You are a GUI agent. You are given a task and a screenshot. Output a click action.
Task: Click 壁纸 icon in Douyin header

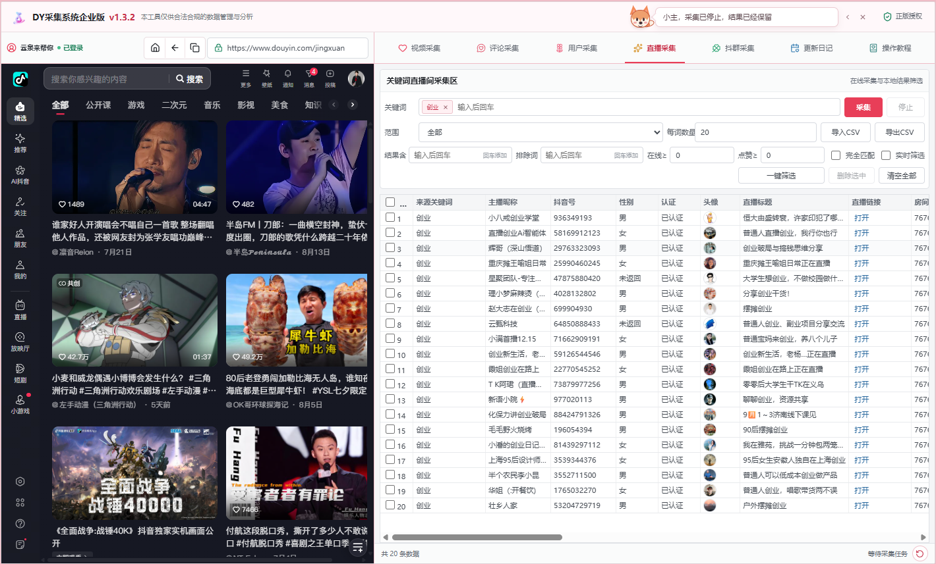point(267,78)
